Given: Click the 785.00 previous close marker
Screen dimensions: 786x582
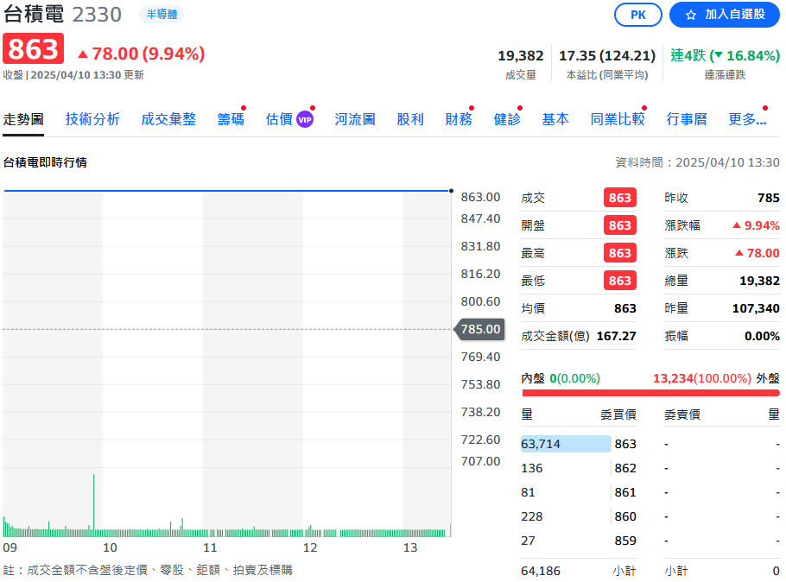Looking at the screenshot, I should click(x=479, y=329).
